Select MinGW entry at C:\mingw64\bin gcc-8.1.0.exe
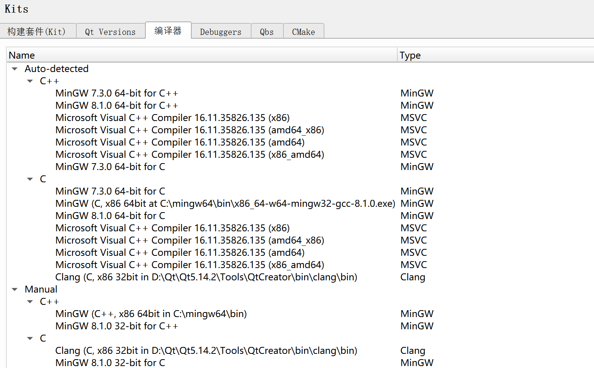The image size is (594, 368). (x=225, y=203)
